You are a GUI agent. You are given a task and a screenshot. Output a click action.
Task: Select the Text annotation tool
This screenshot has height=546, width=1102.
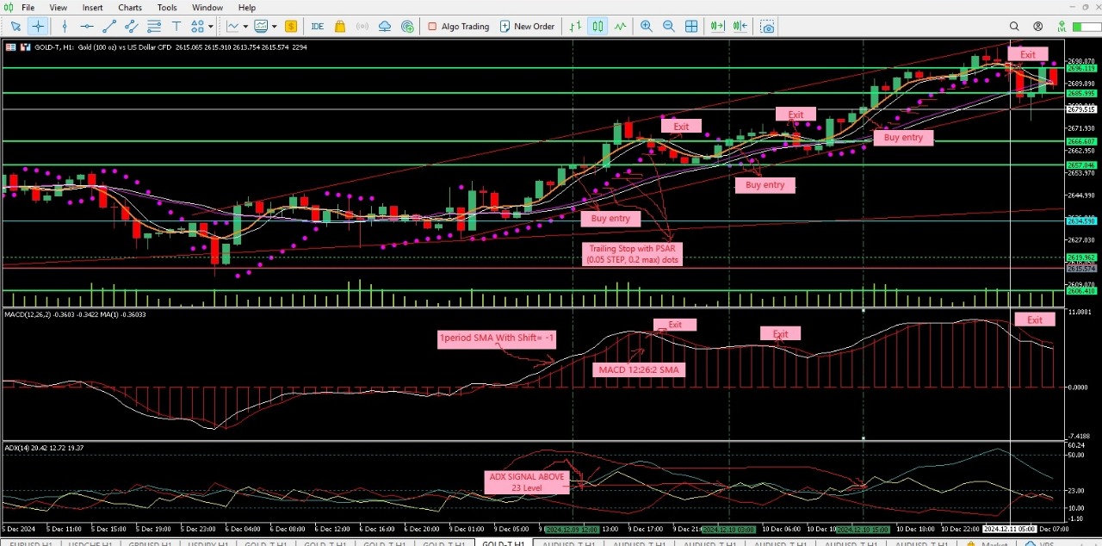point(176,26)
